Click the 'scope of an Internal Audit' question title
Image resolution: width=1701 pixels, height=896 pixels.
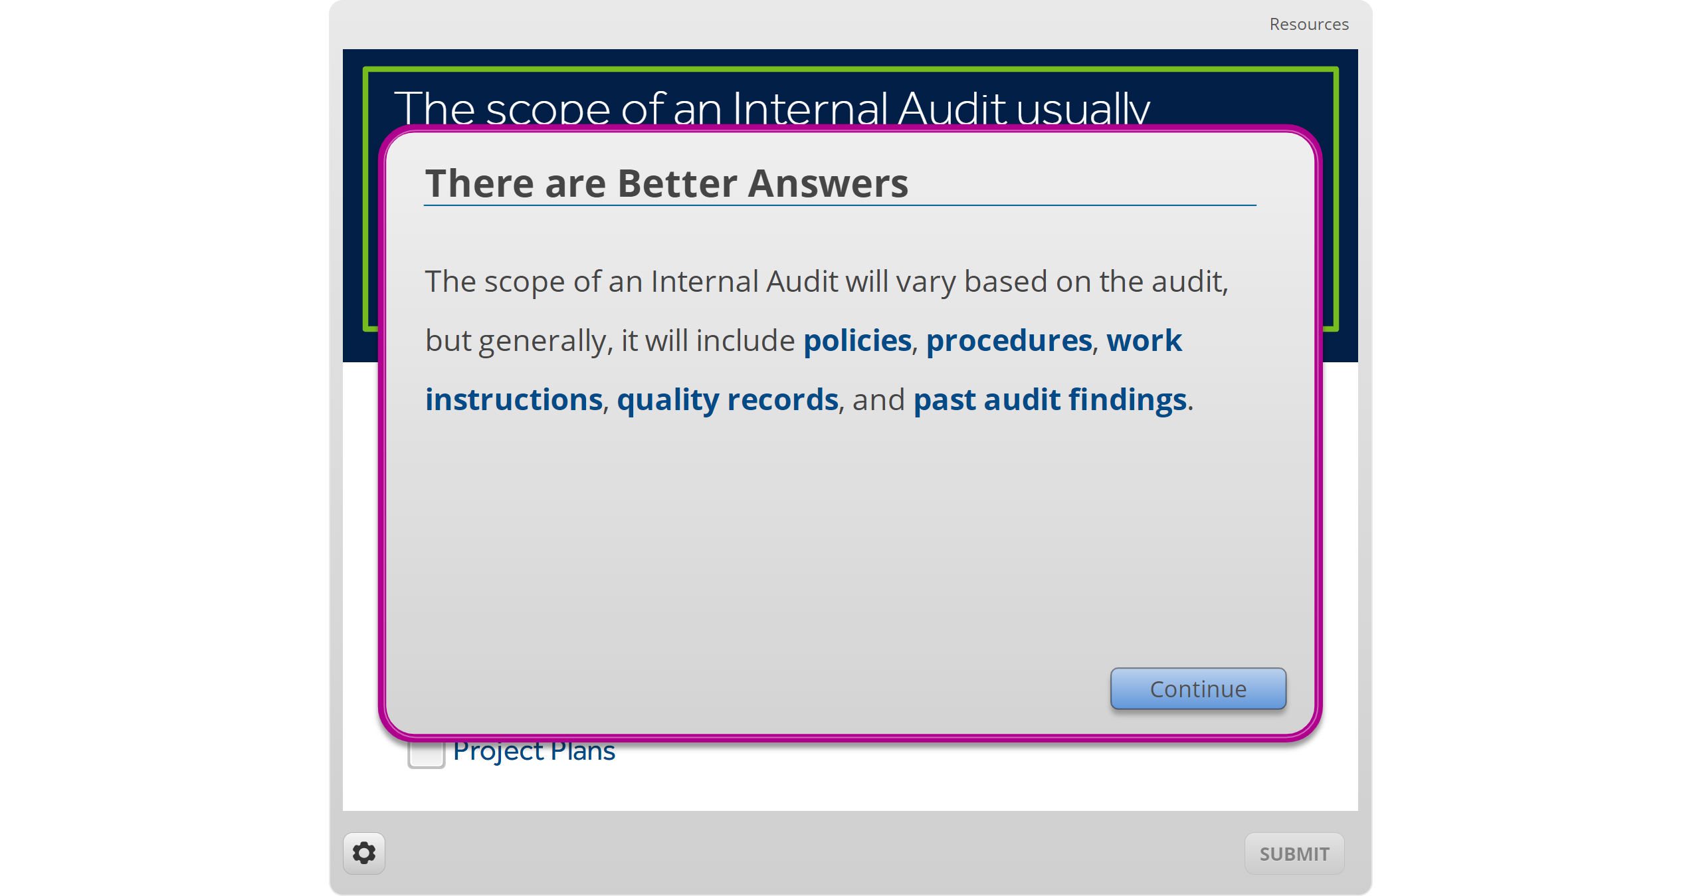pos(771,106)
